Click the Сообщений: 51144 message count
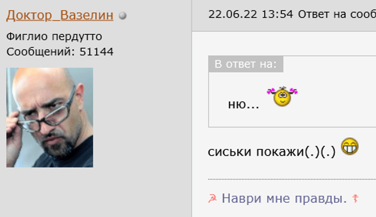 point(60,52)
